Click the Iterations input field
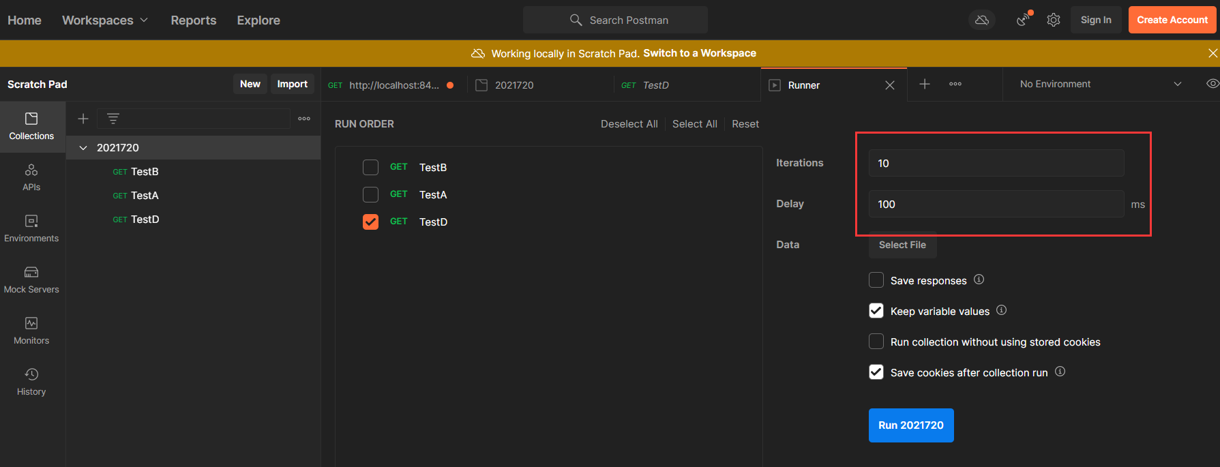 click(x=996, y=163)
